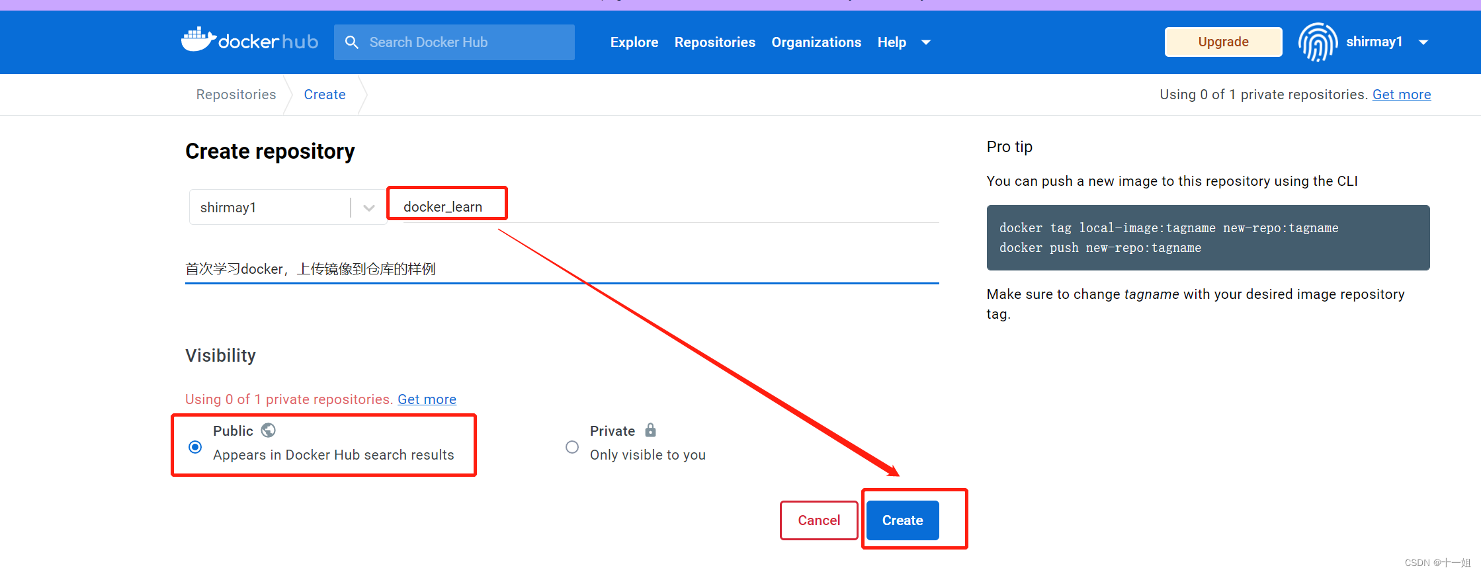Click 'Appears in Docker Hub search results' text
The height and width of the screenshot is (574, 1481).
(333, 455)
